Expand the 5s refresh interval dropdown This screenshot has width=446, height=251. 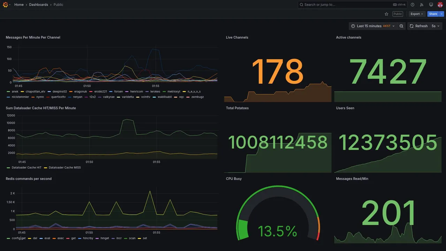(436, 26)
